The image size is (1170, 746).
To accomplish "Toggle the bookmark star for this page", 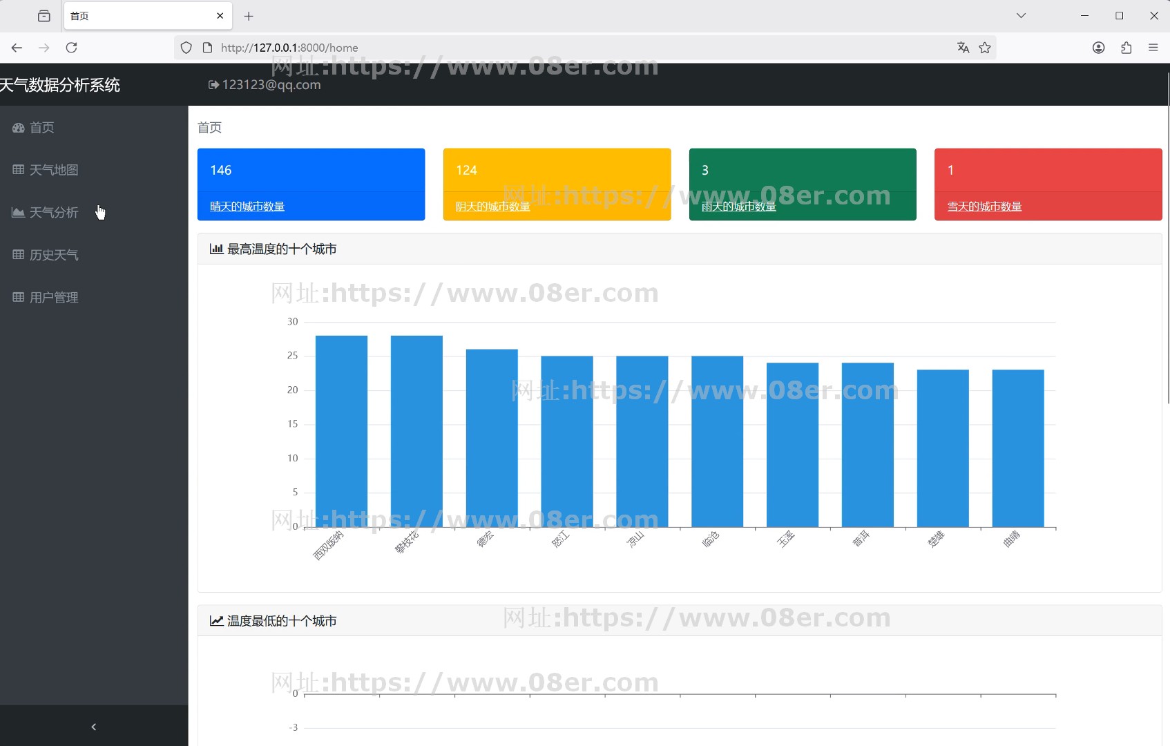I will point(986,48).
